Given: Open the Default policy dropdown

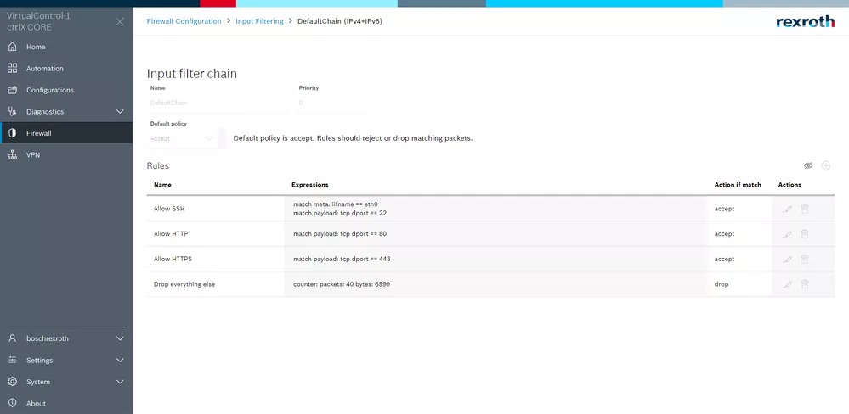Looking at the screenshot, I should [x=183, y=138].
